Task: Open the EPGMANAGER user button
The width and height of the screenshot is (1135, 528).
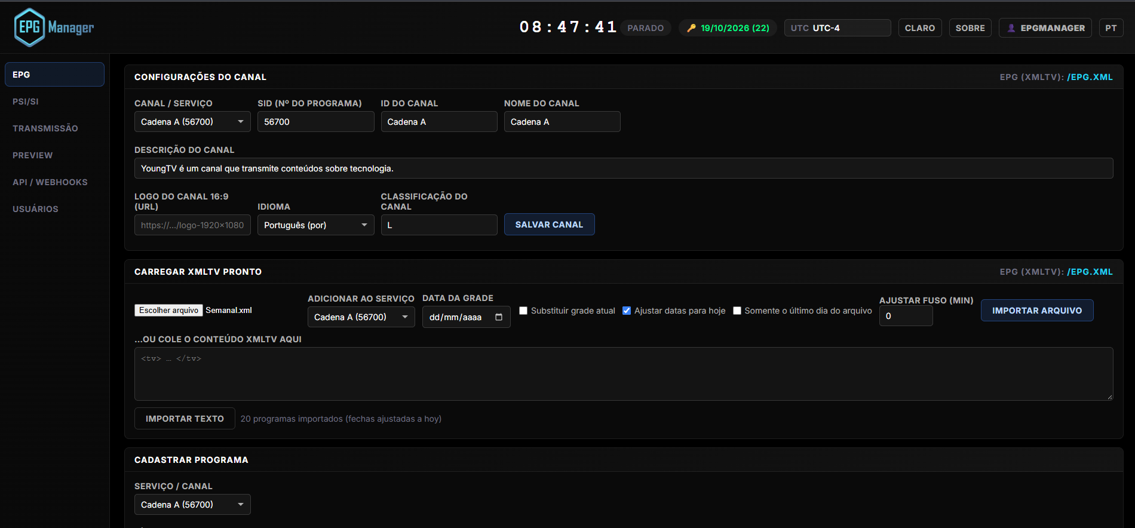Action: tap(1045, 28)
